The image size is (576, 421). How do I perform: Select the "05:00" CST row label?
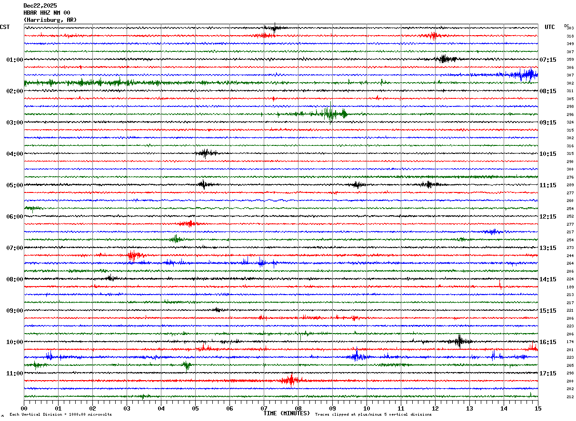[15, 185]
